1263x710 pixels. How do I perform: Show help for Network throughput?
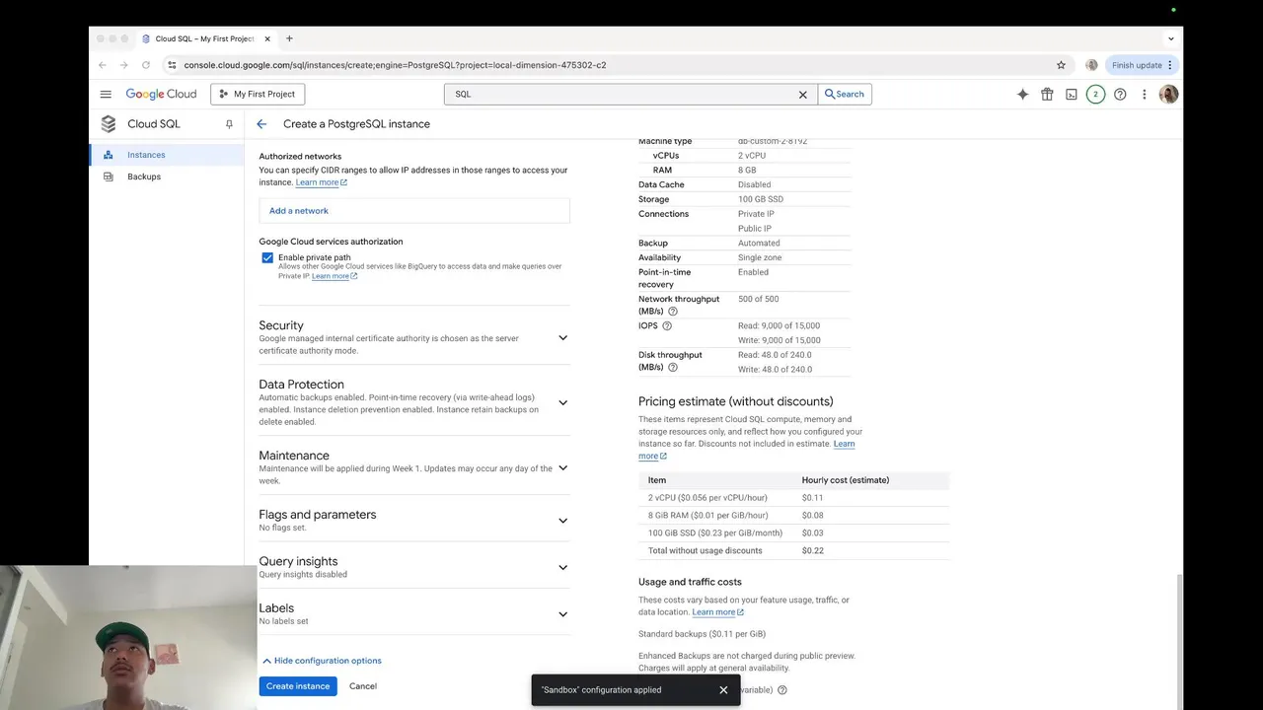pyautogui.click(x=673, y=312)
